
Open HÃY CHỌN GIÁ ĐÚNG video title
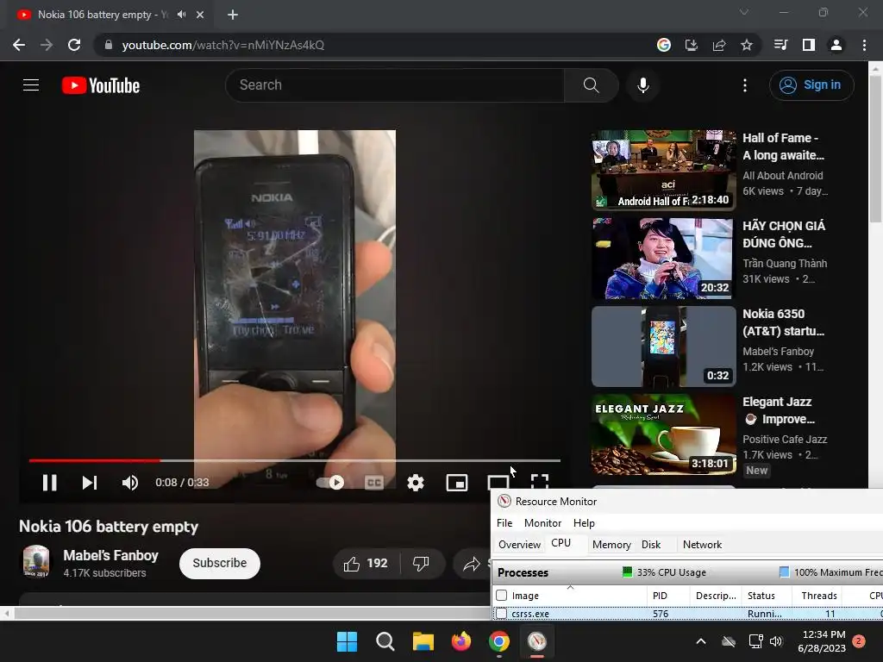tap(783, 234)
